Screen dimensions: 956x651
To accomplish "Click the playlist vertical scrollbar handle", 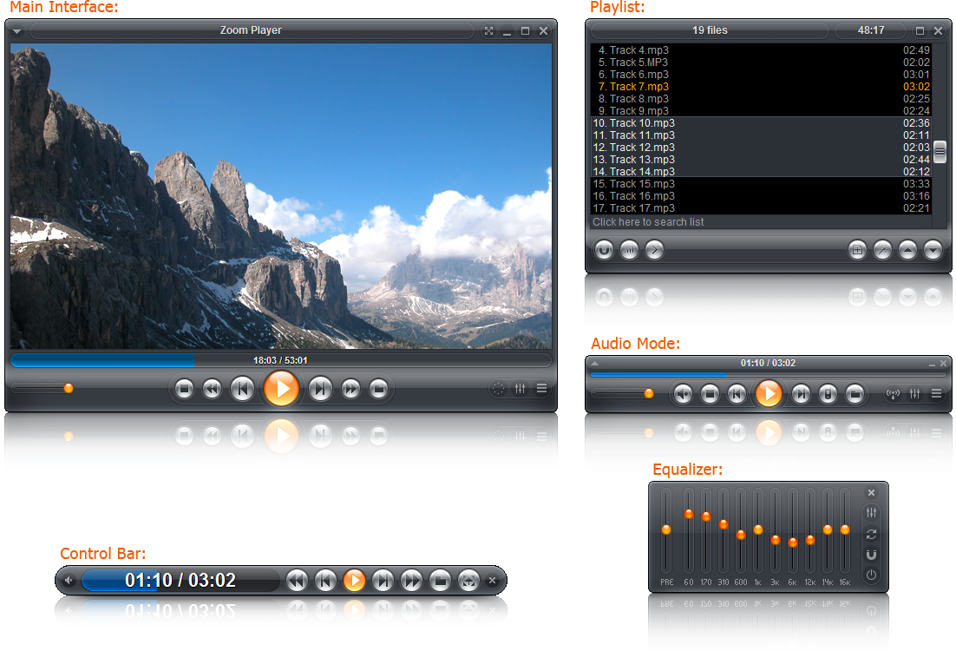I will point(940,151).
